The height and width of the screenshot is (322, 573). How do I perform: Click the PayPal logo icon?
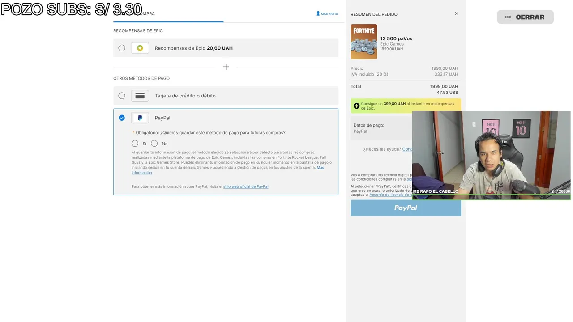(140, 118)
